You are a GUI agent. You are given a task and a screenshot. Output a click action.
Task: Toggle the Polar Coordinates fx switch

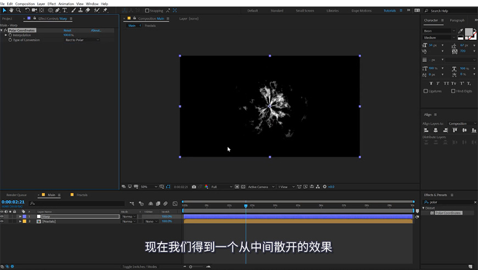pyautogui.click(x=5, y=30)
